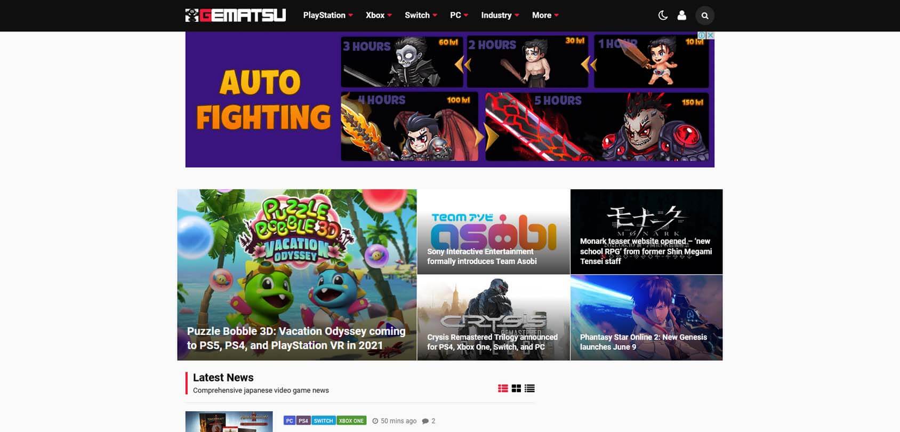Viewport: 900px width, 432px height.
Task: Switch Latest News to grid view
Action: [x=516, y=388]
